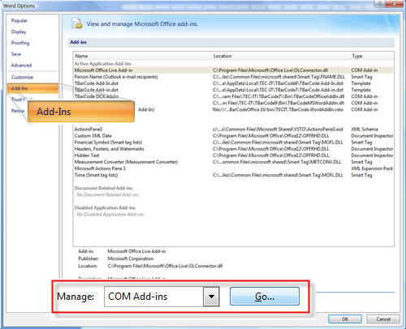Select the Save options category
Image resolution: width=406 pixels, height=329 pixels.
click(x=16, y=54)
